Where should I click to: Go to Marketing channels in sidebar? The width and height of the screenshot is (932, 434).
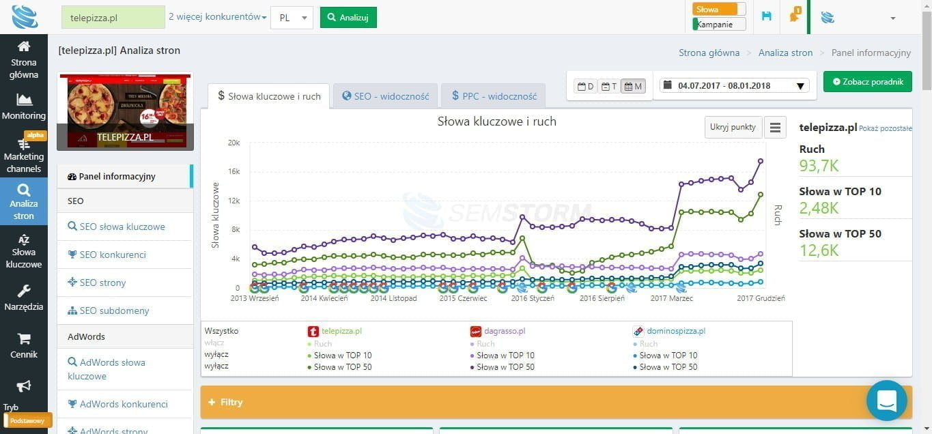tap(24, 154)
